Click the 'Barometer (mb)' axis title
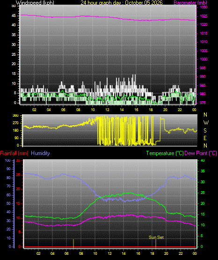Image resolution: width=218 pixels, height=260 pixels. tap(190, 3)
